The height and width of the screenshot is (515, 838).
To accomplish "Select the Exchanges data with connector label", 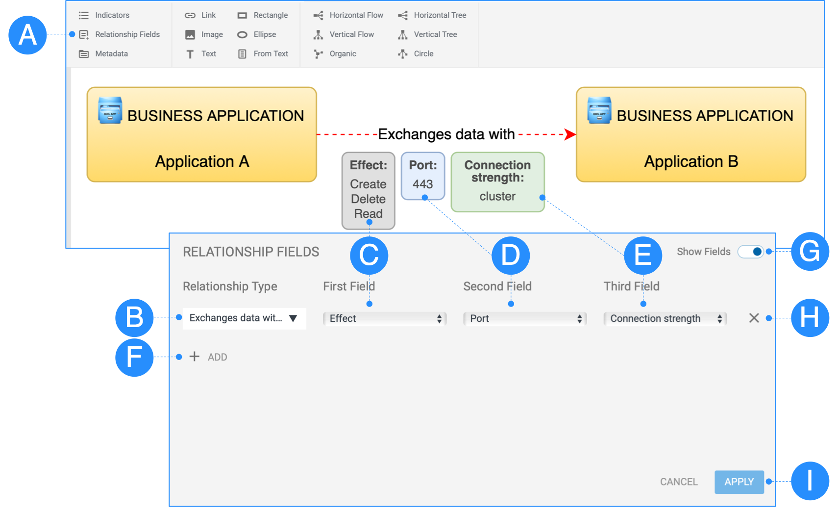I will (x=446, y=134).
